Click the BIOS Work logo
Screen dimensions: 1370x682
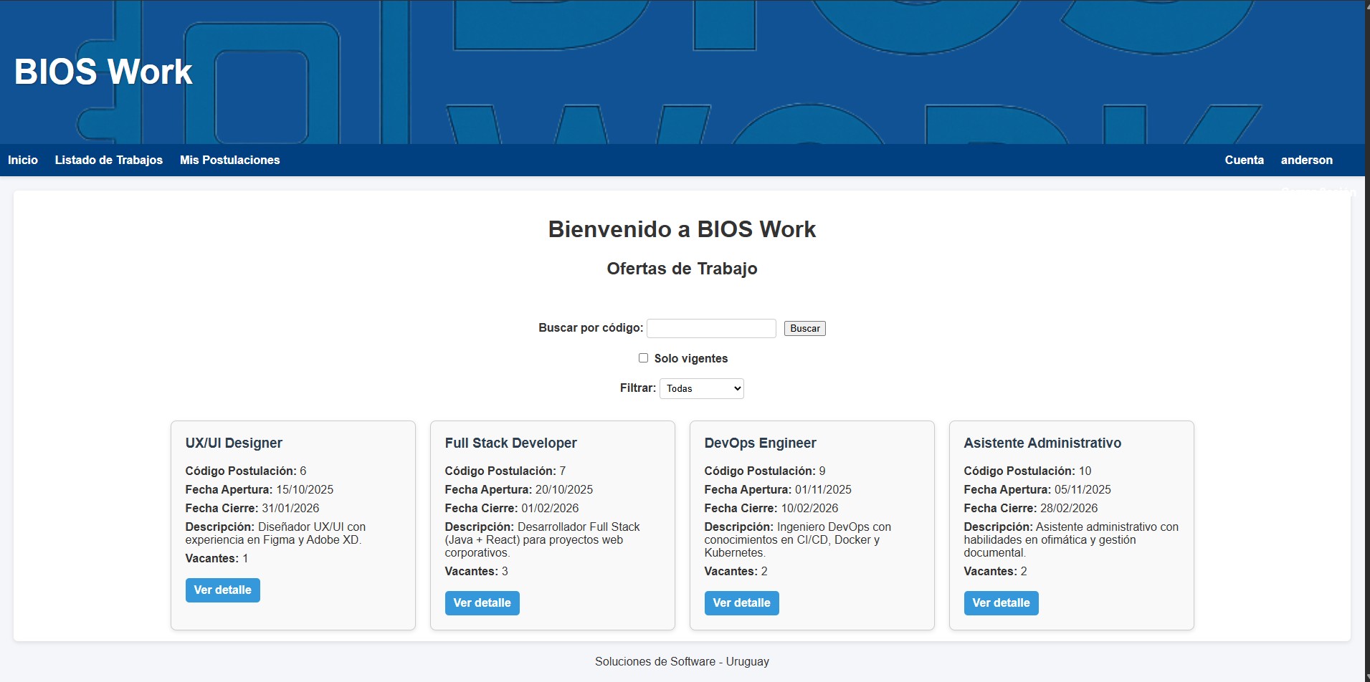click(x=103, y=70)
